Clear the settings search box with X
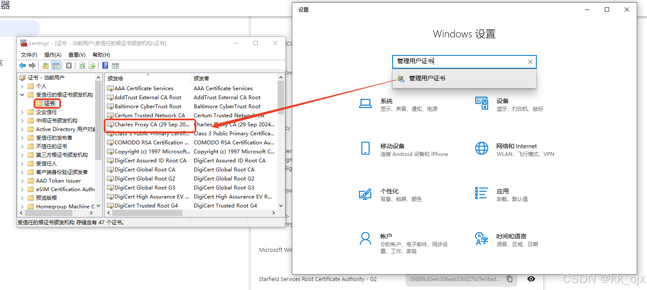The height and width of the screenshot is (290, 647). (530, 62)
